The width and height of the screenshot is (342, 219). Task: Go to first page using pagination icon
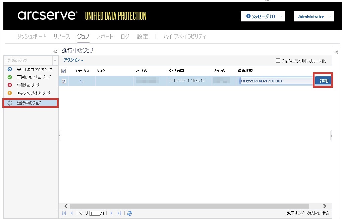point(64,213)
